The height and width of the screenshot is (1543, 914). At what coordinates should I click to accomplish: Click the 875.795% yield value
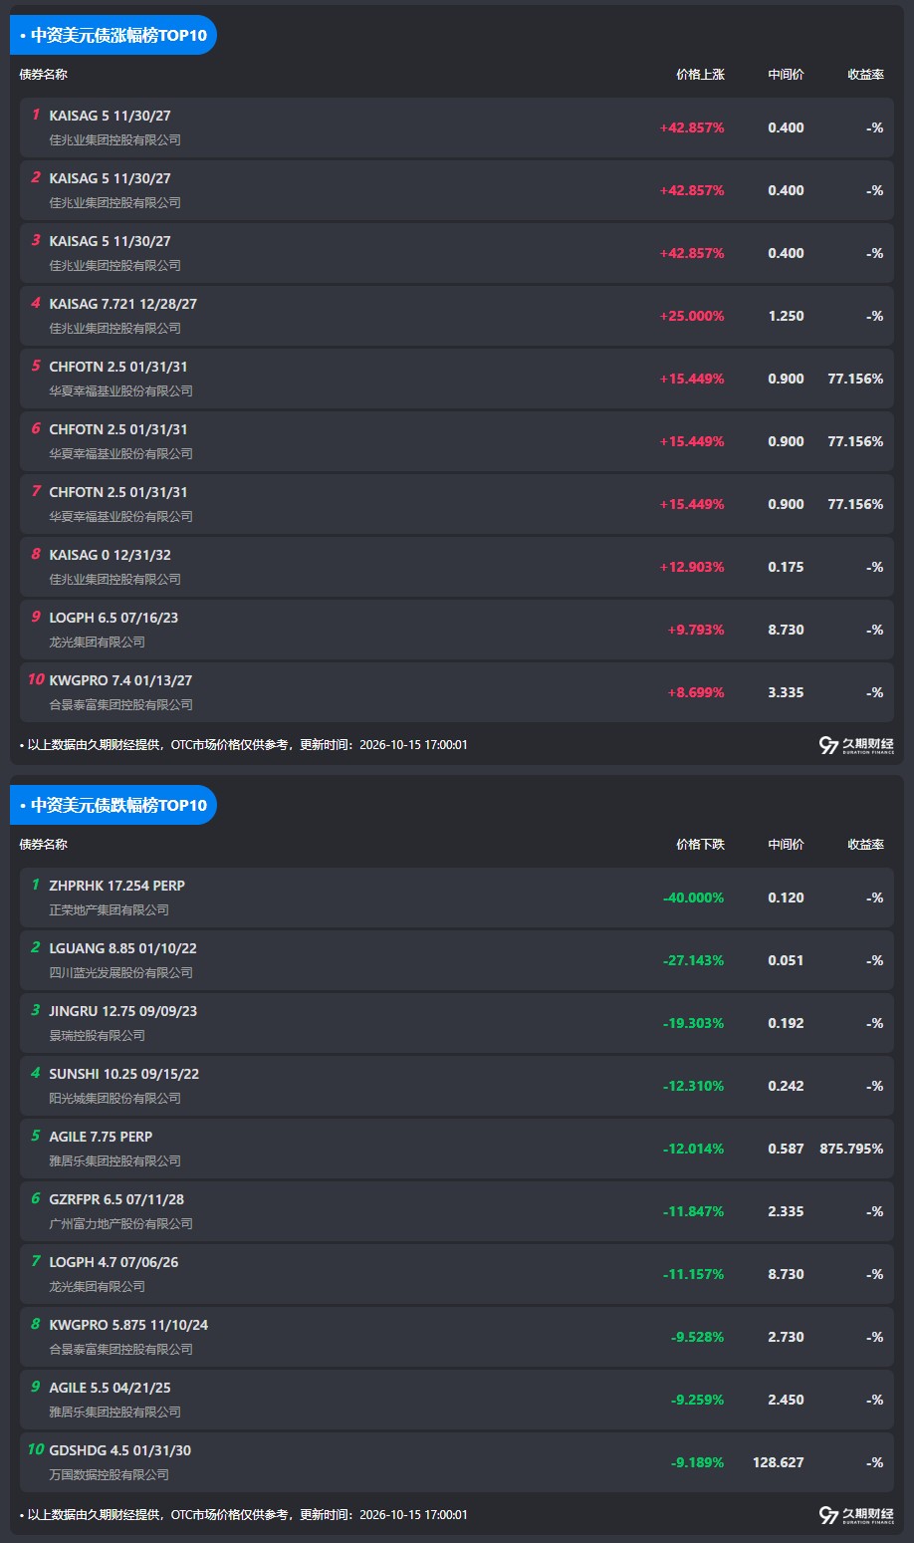pyautogui.click(x=851, y=1149)
